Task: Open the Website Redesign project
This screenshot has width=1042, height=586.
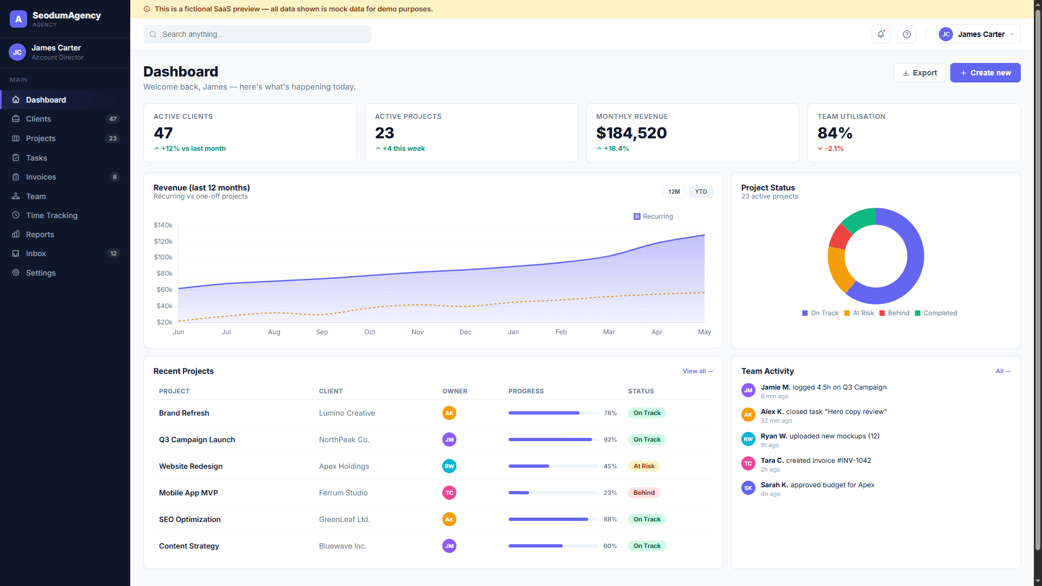Action: (190, 466)
